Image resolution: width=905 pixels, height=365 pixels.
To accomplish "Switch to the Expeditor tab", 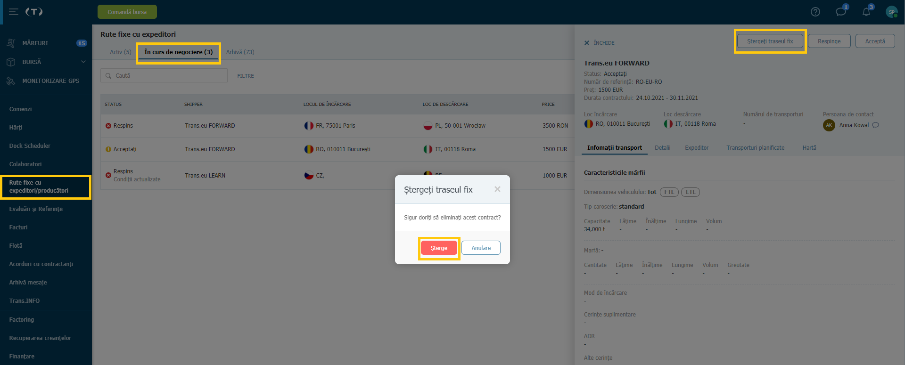I will (697, 147).
